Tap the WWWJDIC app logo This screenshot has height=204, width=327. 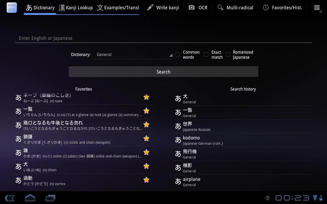11,8
